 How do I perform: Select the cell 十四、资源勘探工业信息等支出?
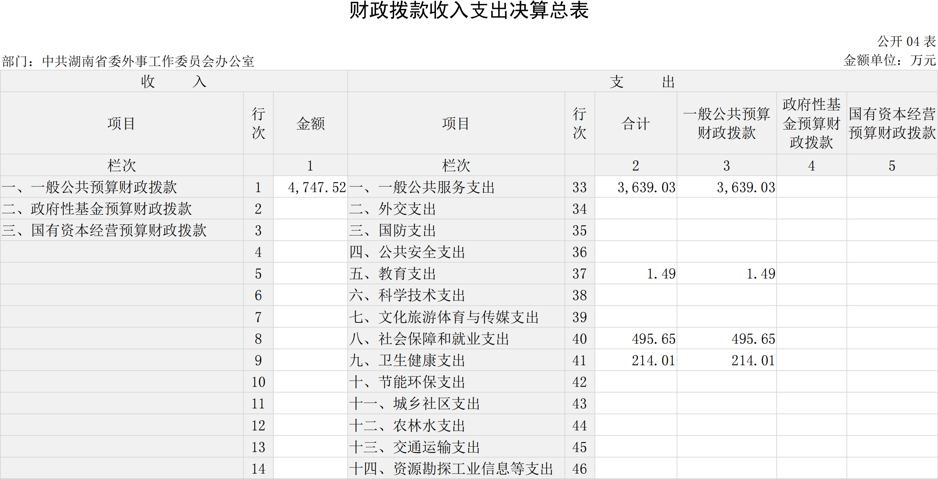point(456,468)
